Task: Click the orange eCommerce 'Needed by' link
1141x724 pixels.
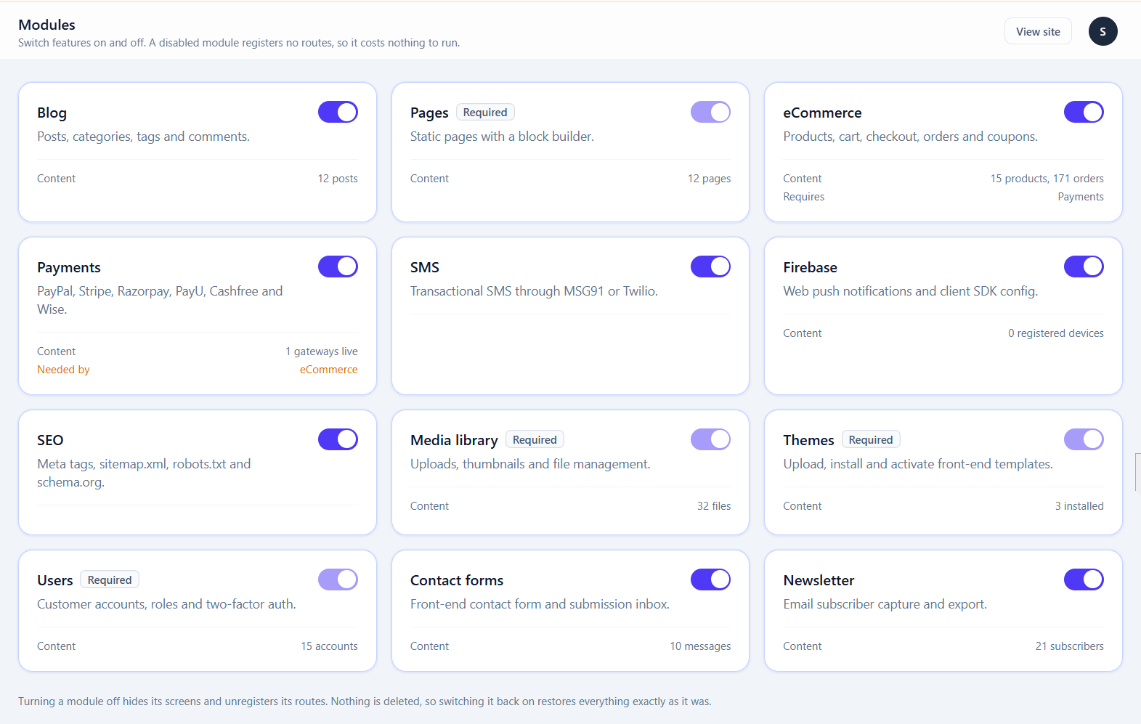Action: pos(328,370)
